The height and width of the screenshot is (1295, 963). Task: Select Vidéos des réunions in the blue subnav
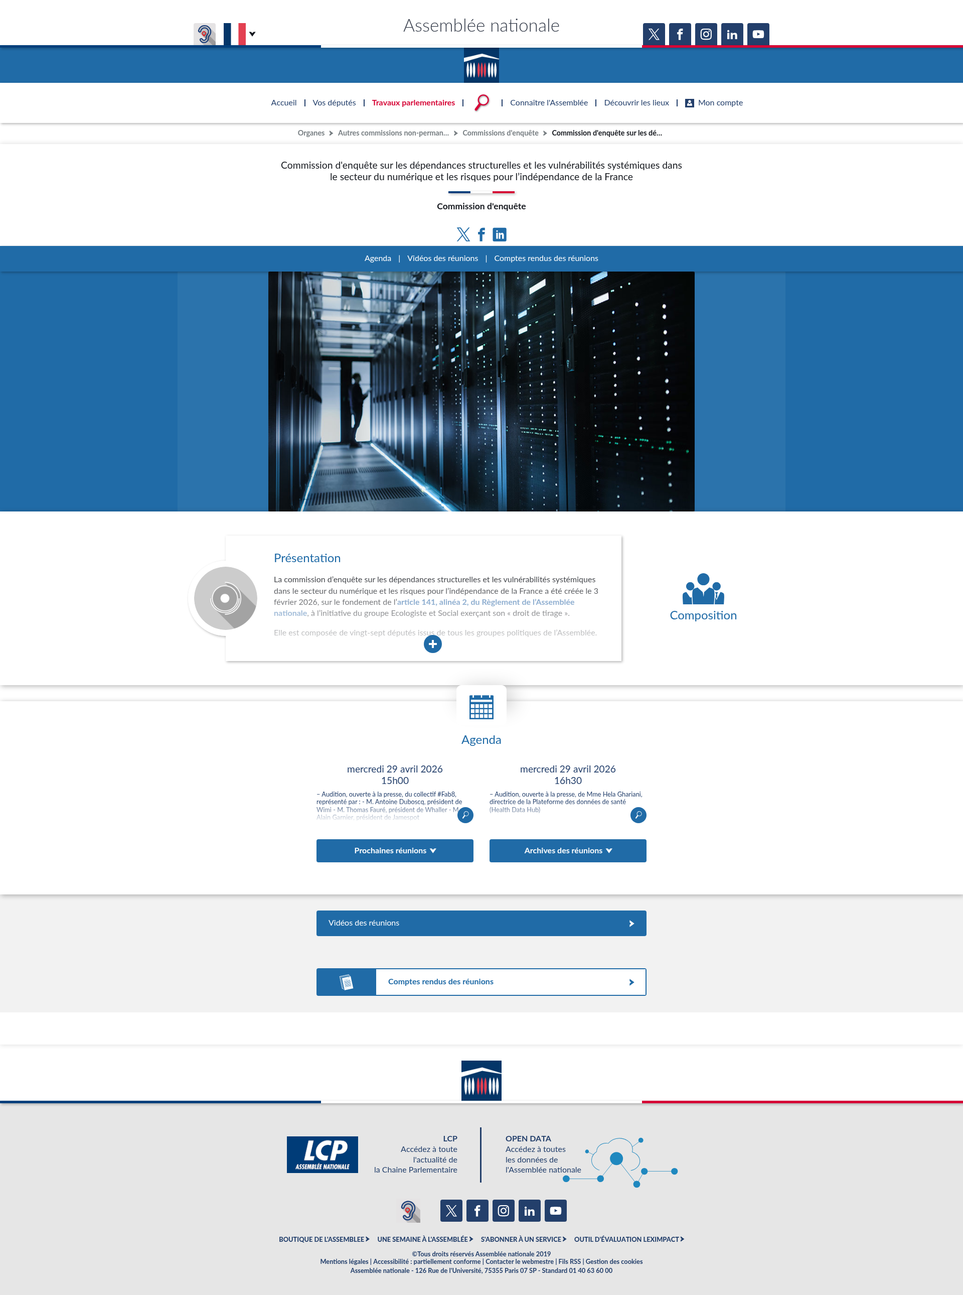tap(442, 258)
